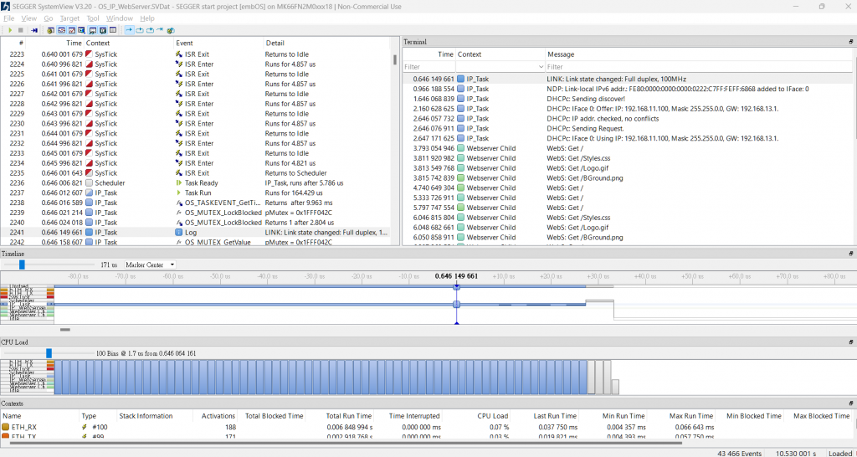Open the Help menu

click(147, 18)
